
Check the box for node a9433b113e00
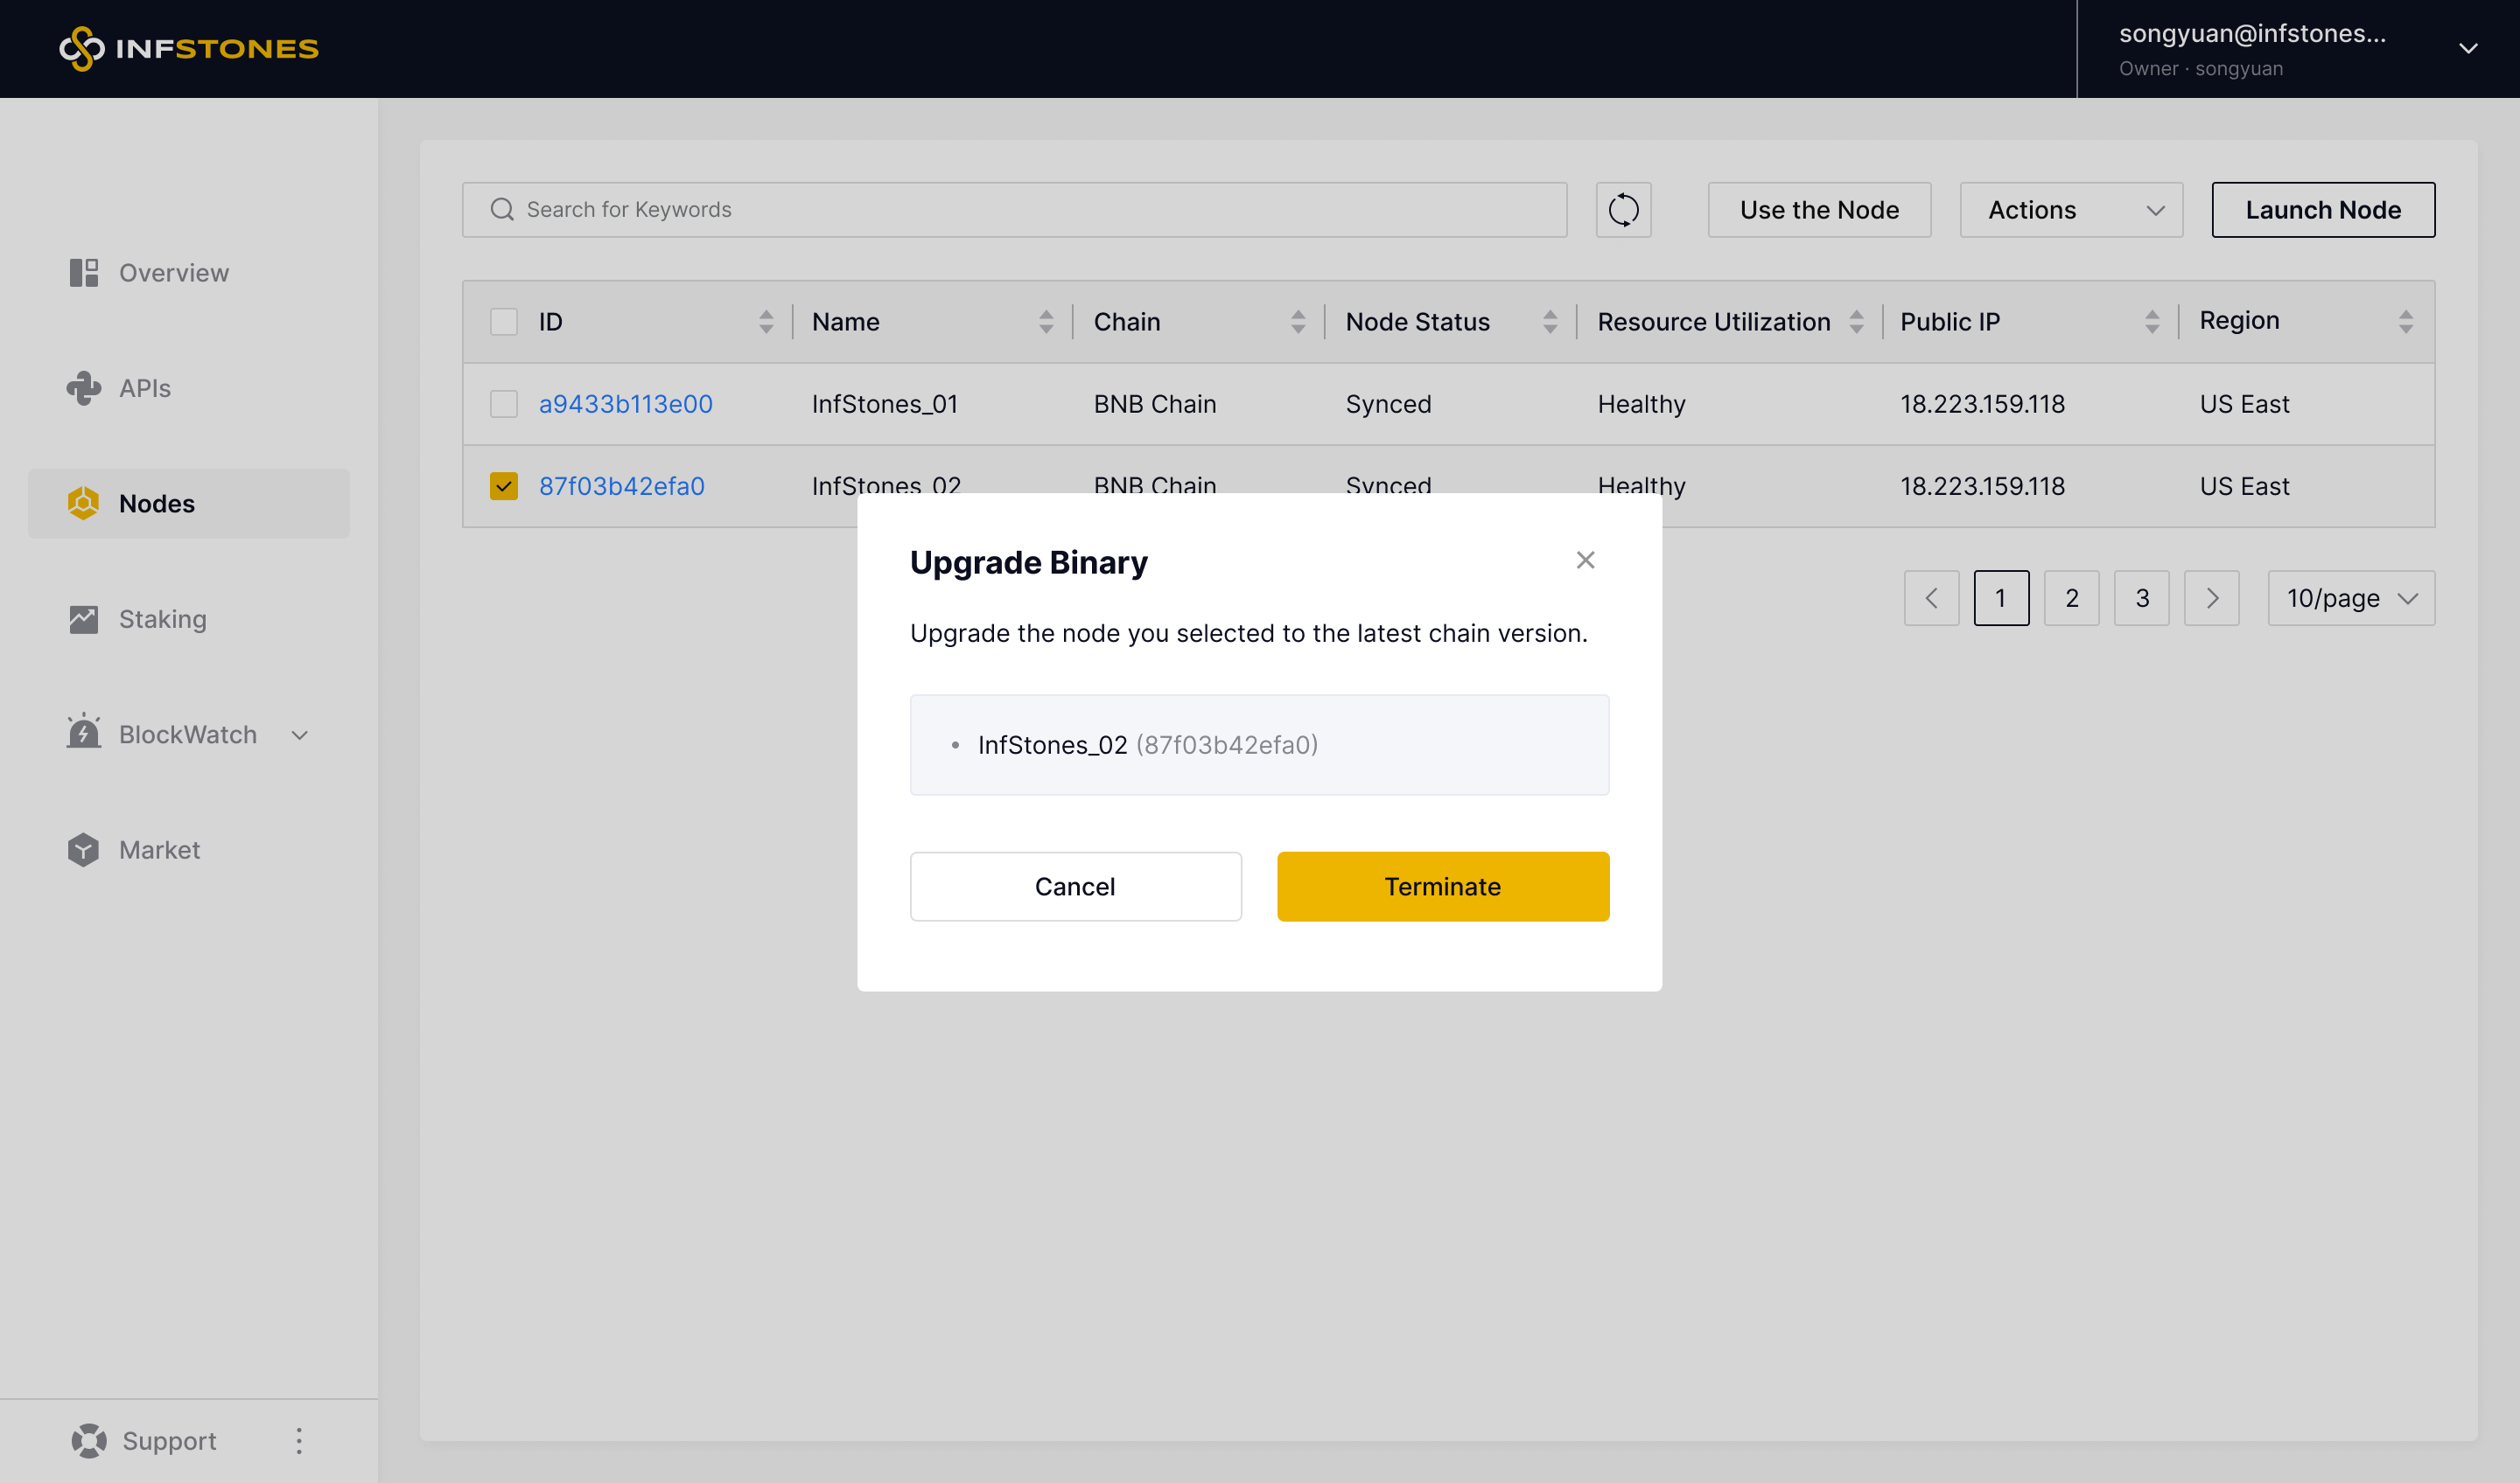tap(504, 404)
